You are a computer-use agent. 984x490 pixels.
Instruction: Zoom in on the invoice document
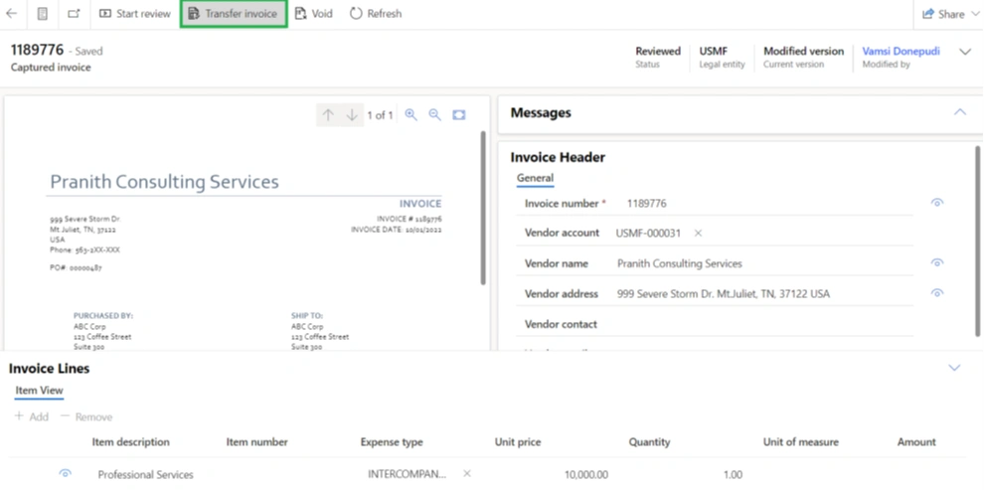click(410, 115)
